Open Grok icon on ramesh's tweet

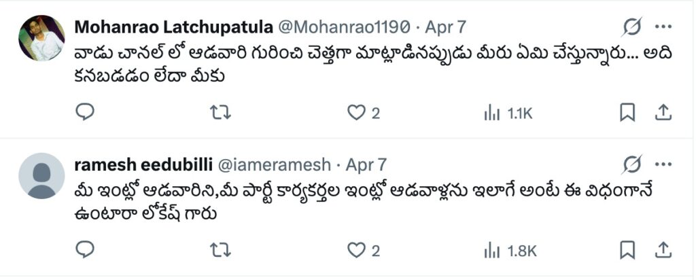(x=632, y=164)
